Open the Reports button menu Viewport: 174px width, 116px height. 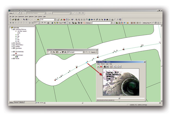click(x=93, y=52)
